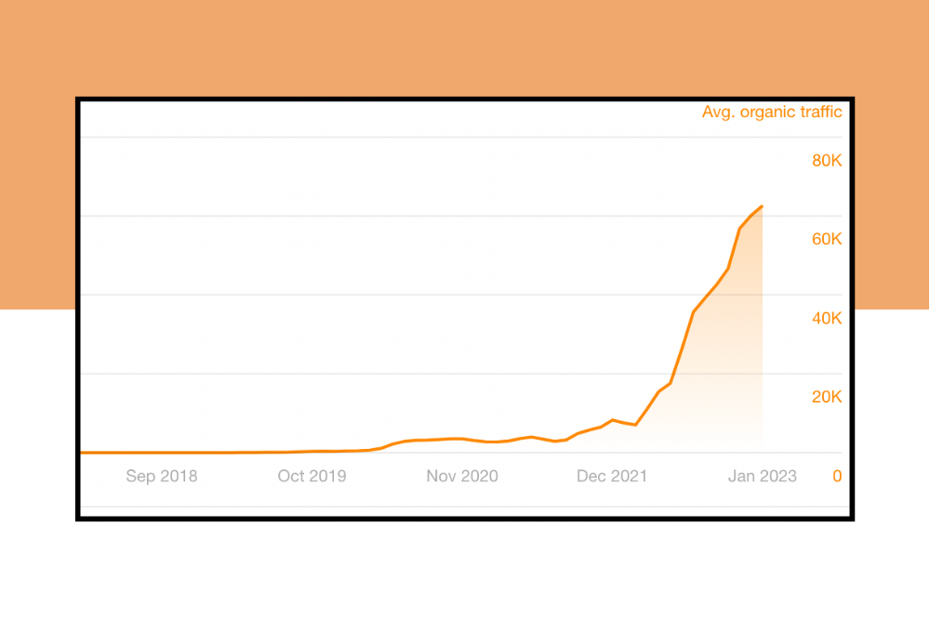Select the Oct 2019 date label

point(312,476)
